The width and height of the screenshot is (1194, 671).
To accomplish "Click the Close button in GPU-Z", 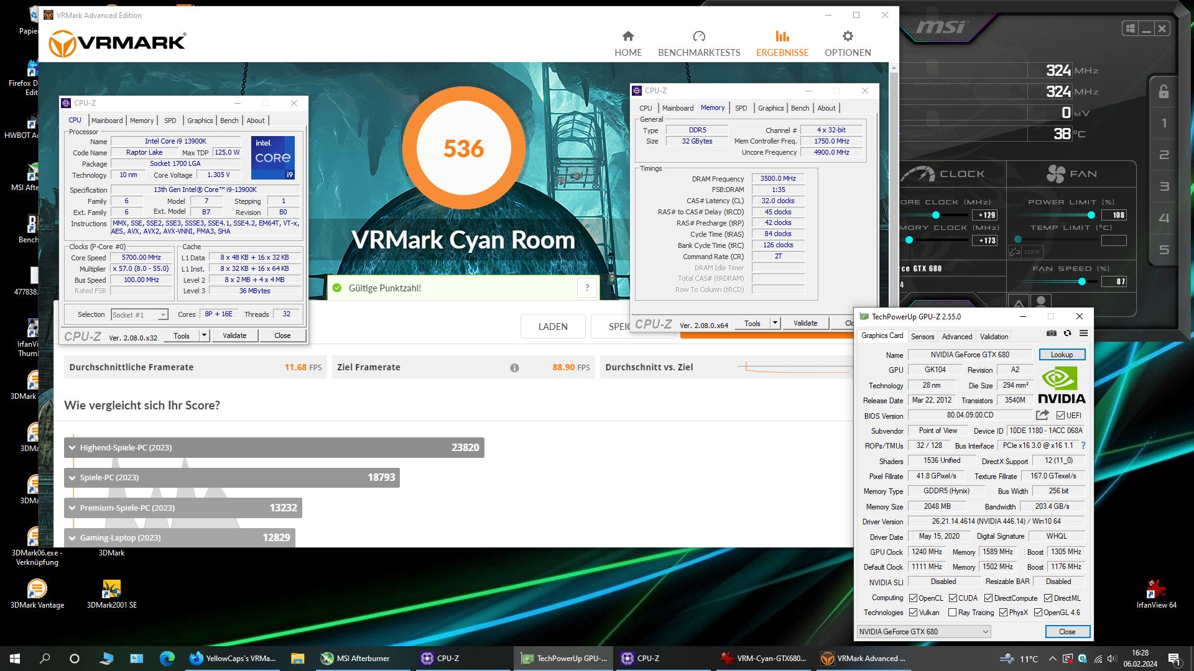I will [x=1067, y=632].
